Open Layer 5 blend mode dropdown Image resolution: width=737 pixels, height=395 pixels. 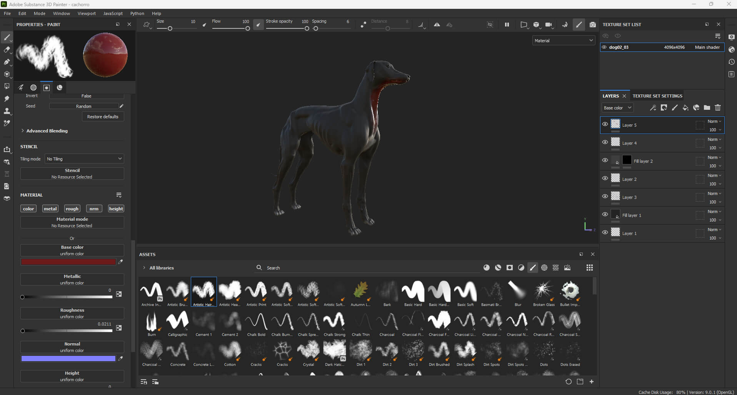click(x=715, y=121)
